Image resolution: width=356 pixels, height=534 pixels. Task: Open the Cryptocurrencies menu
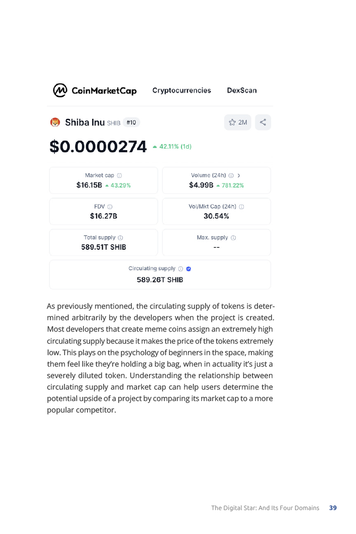coord(181,90)
